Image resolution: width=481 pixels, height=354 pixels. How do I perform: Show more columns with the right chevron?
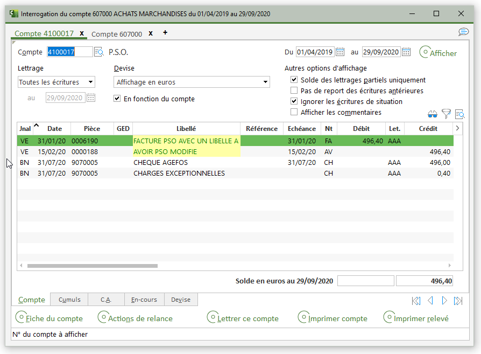coord(457,128)
